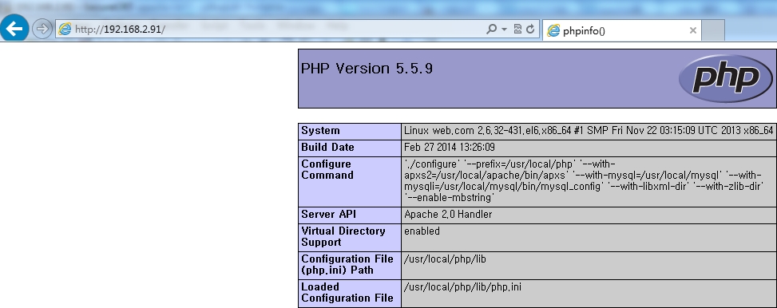Toggle the compatibility view icon
This screenshot has width=777, height=308.
coord(517,30)
